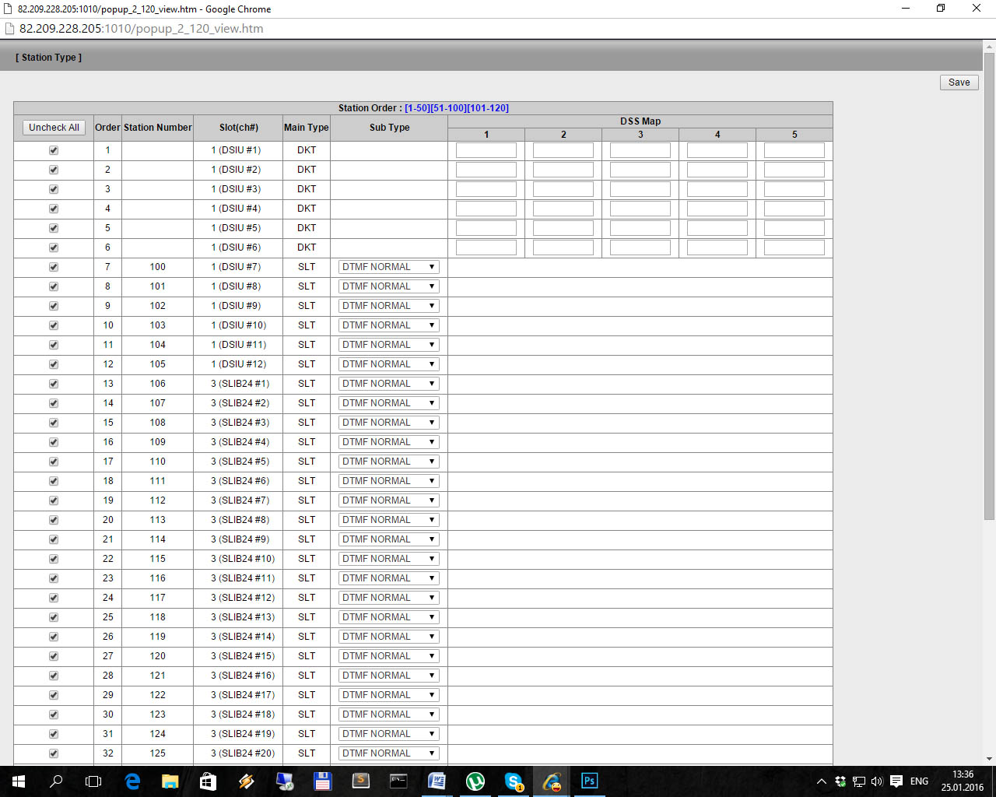Open Sub Type dropdown for station 100
Image resolution: width=996 pixels, height=797 pixels.
pyautogui.click(x=388, y=267)
